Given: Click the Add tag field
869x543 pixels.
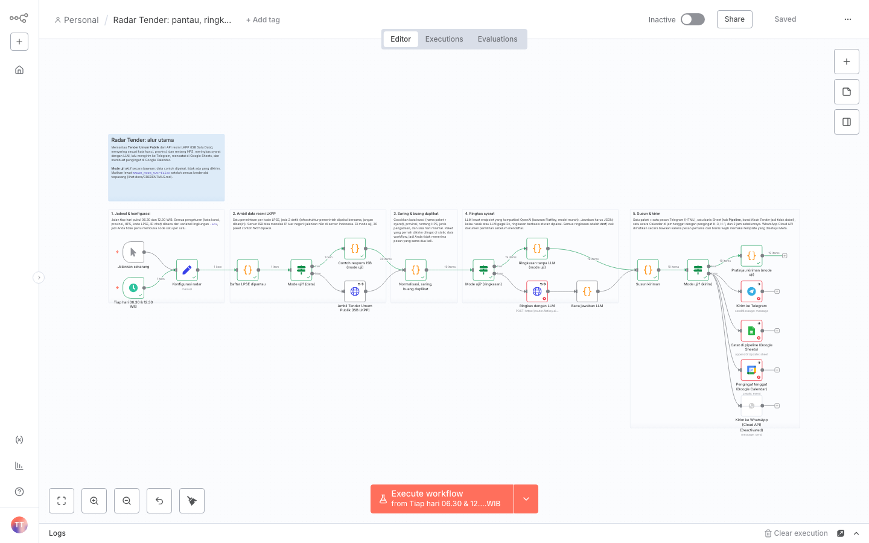Looking at the screenshot, I should click(263, 20).
